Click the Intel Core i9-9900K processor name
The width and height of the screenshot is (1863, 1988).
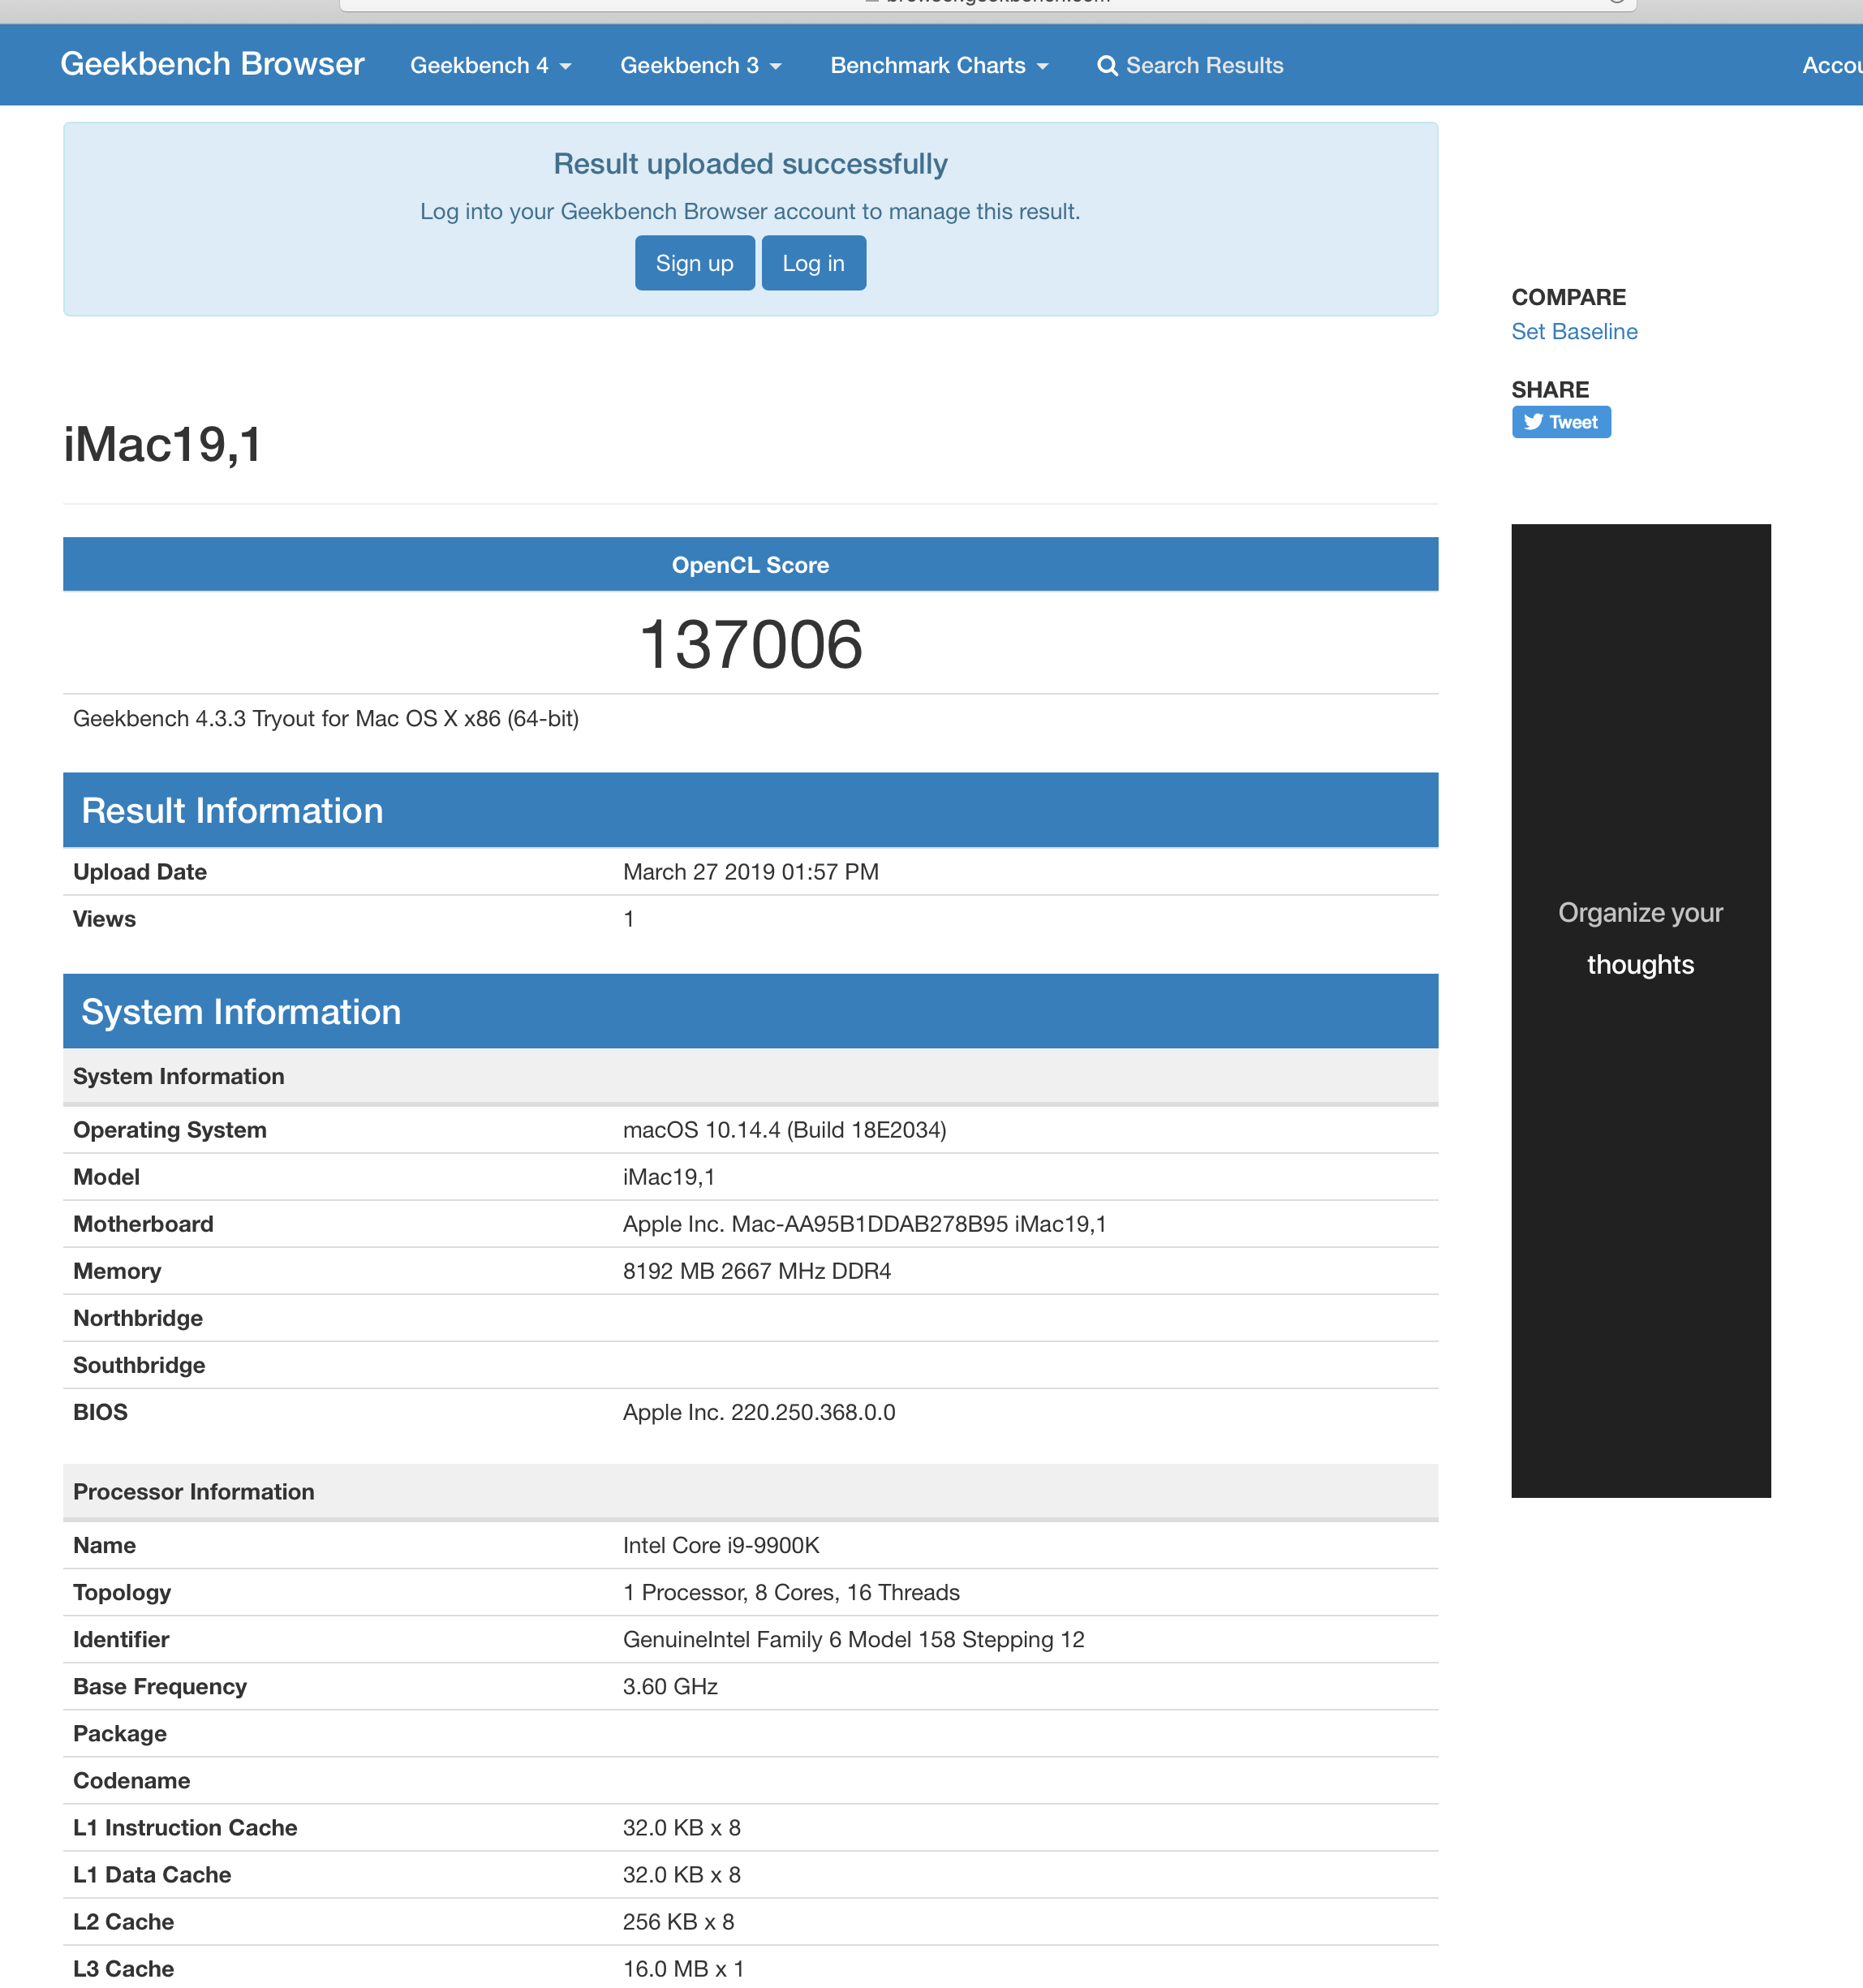click(721, 1545)
